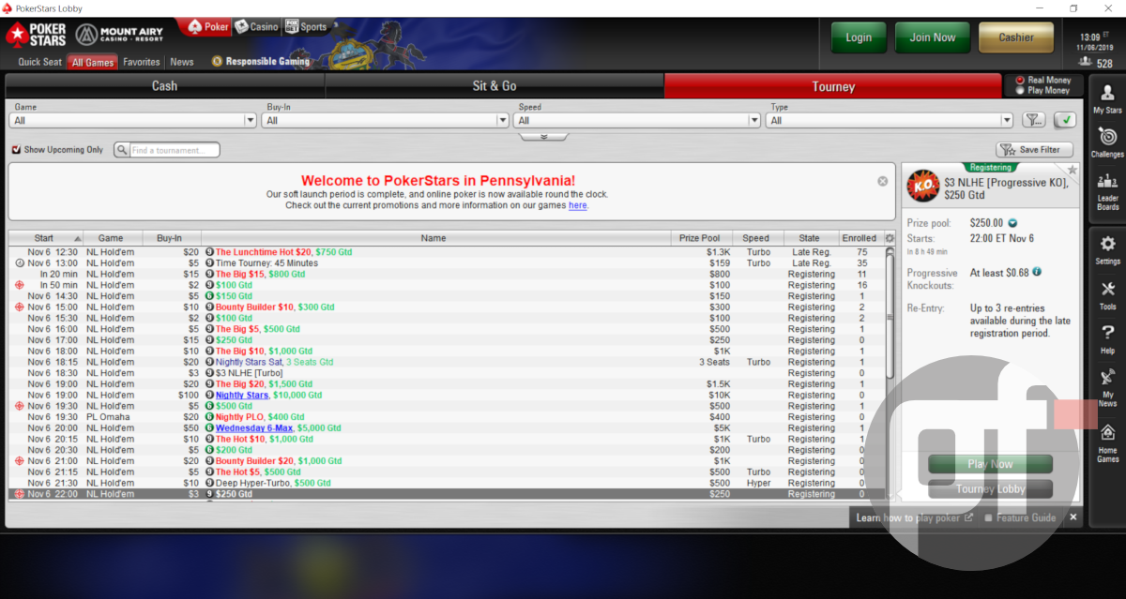Open the Speed filter dropdown
Screen dimensions: 1126x599
(637, 120)
